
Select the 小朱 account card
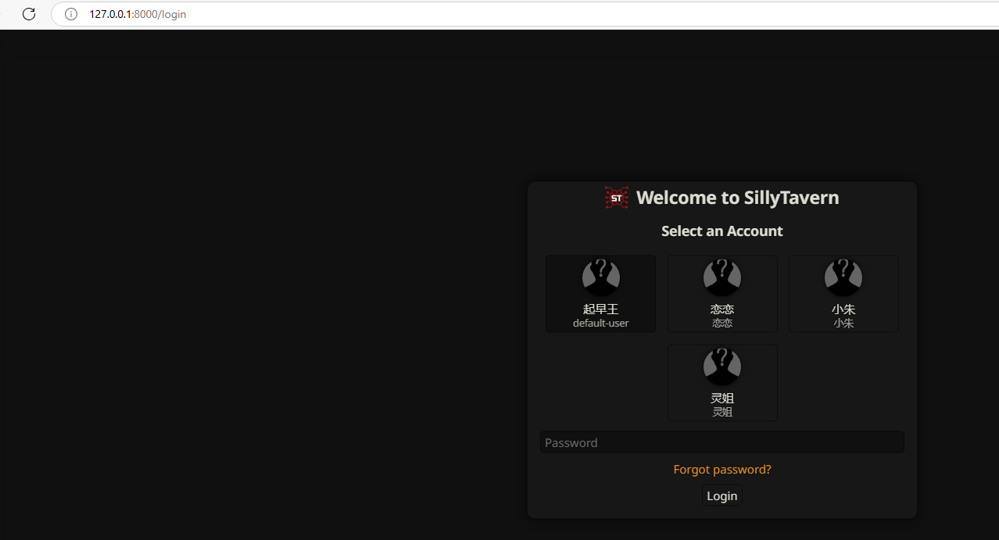coord(843,294)
